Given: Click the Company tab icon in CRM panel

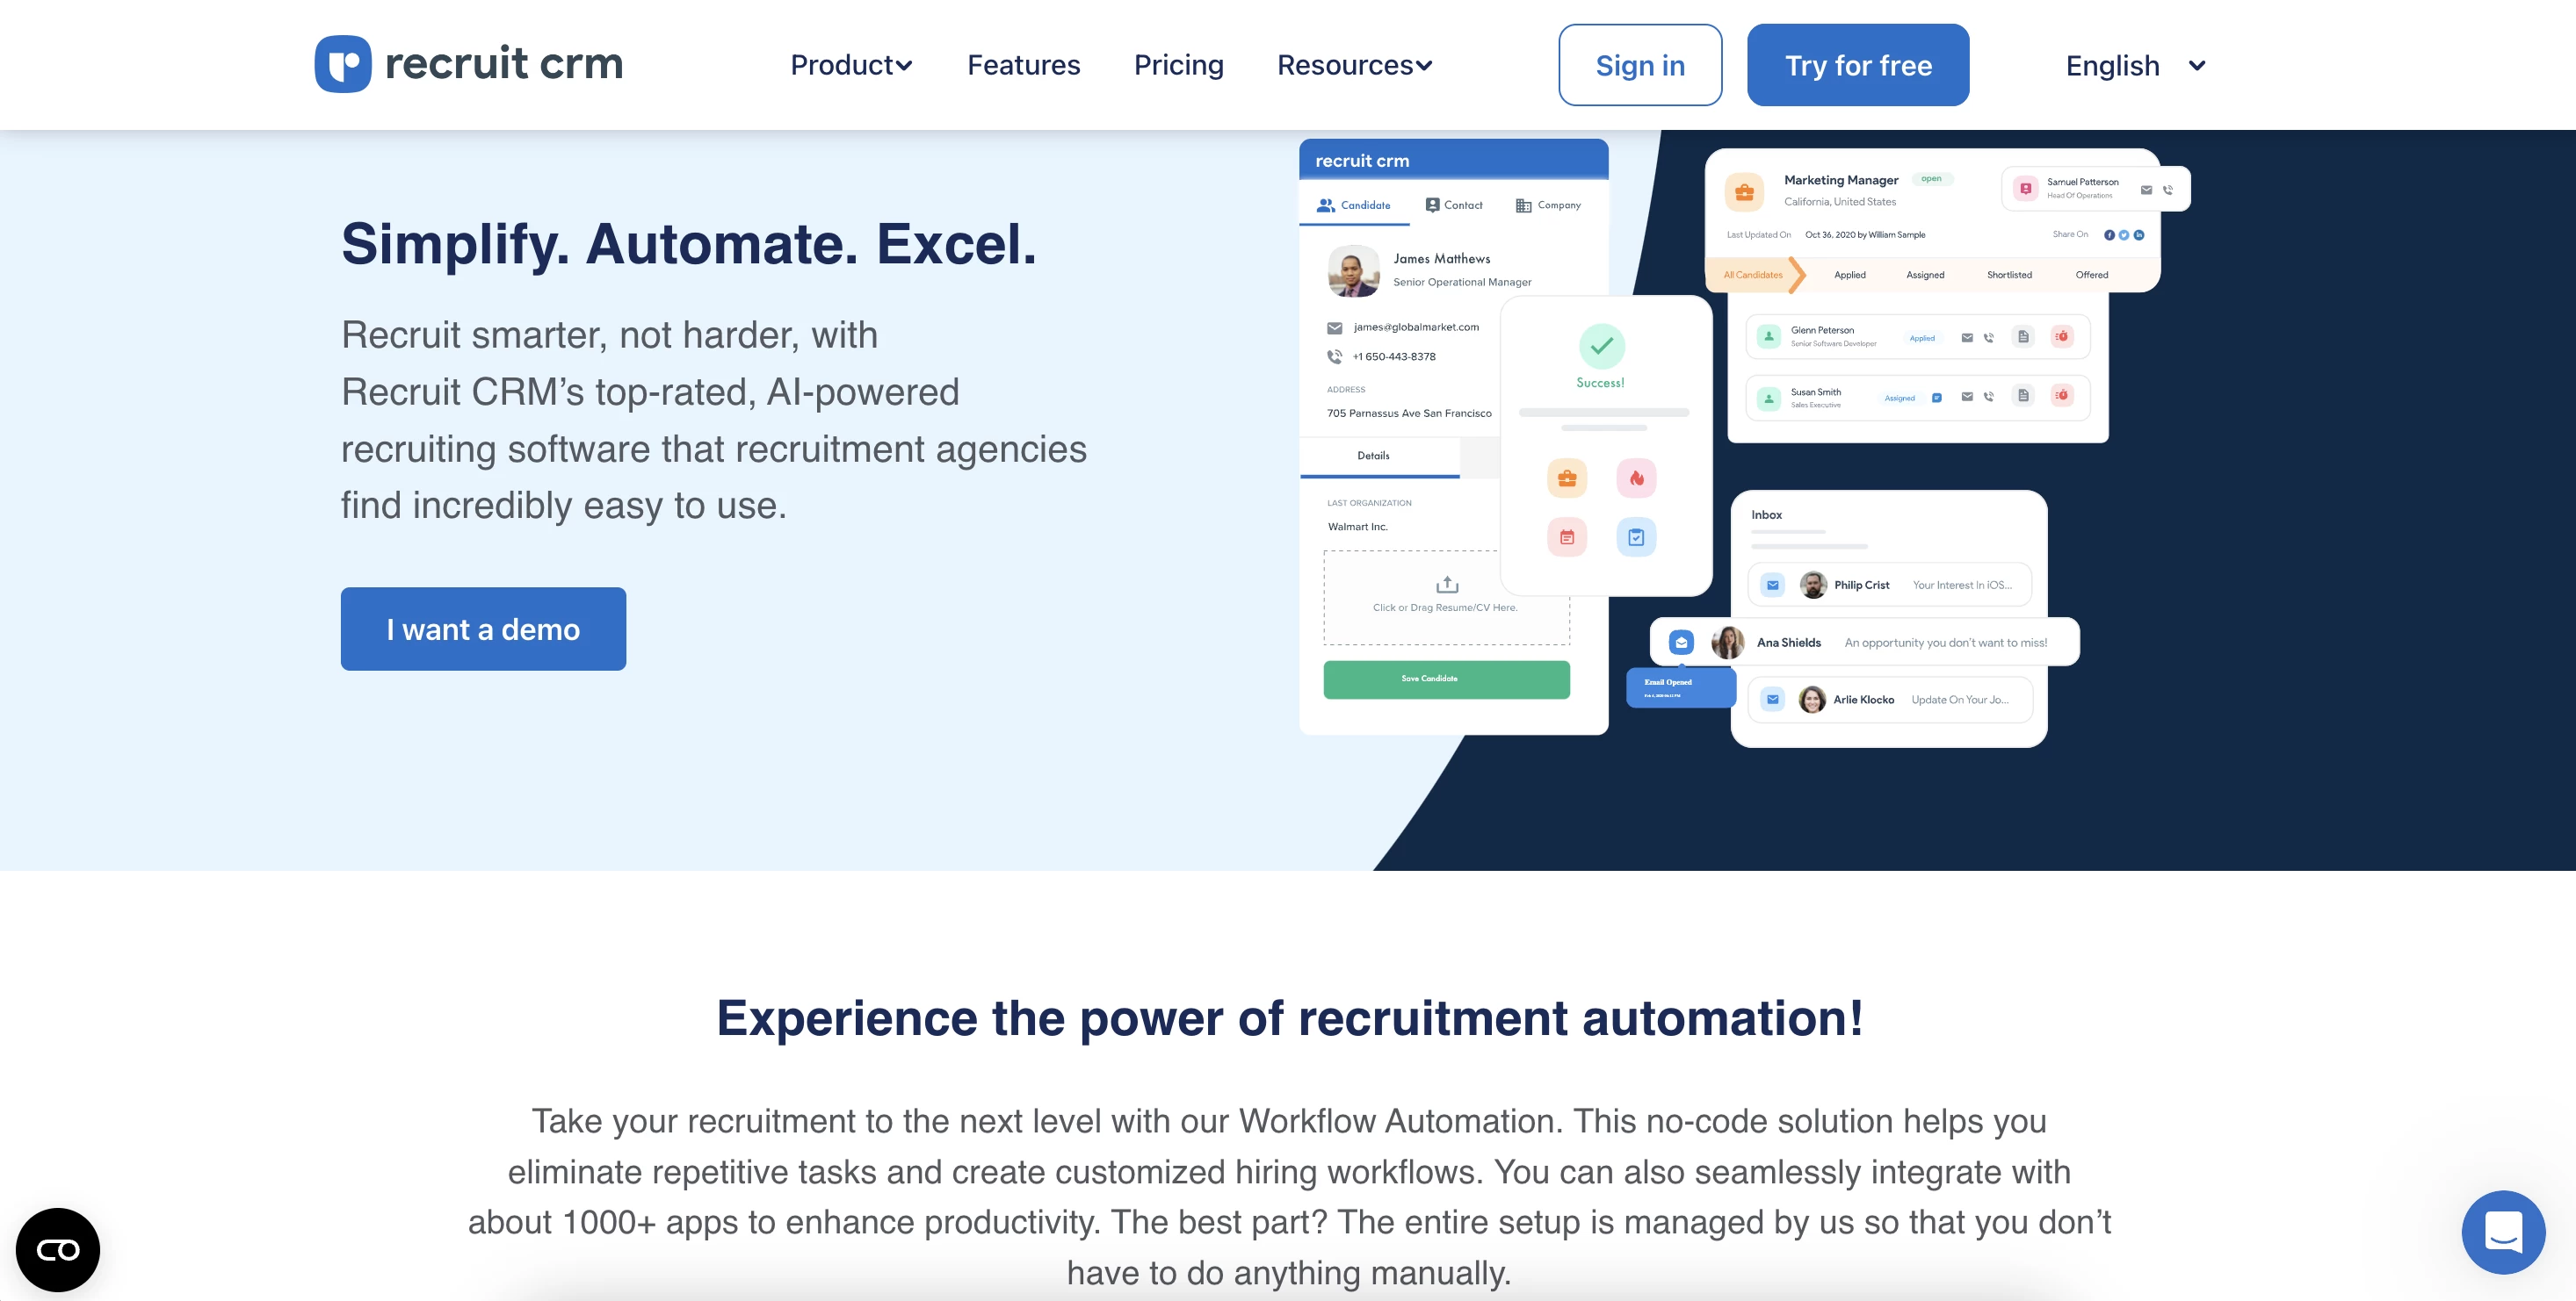Looking at the screenshot, I should click(x=1522, y=205).
